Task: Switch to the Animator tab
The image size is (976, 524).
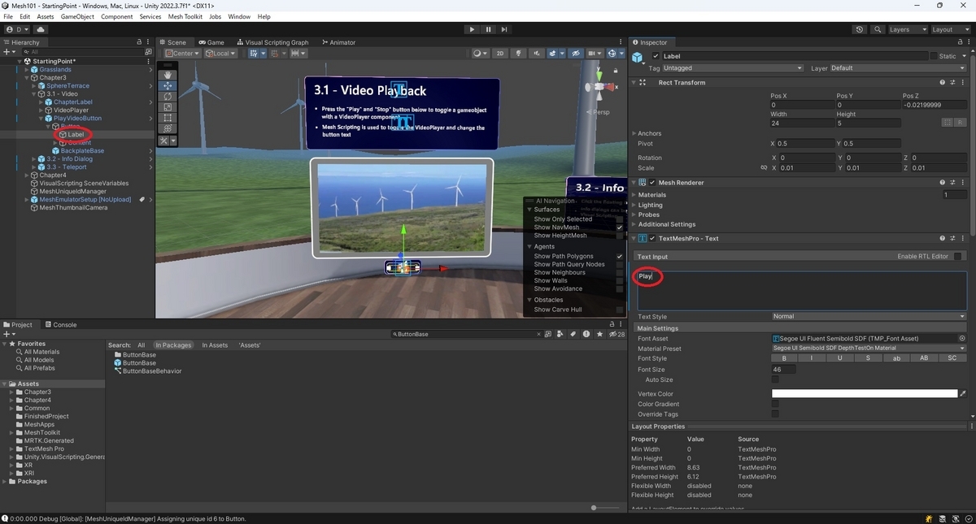Action: [338, 42]
